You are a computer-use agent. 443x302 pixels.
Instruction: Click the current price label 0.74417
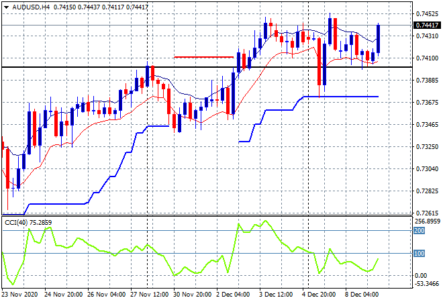tap(427, 25)
